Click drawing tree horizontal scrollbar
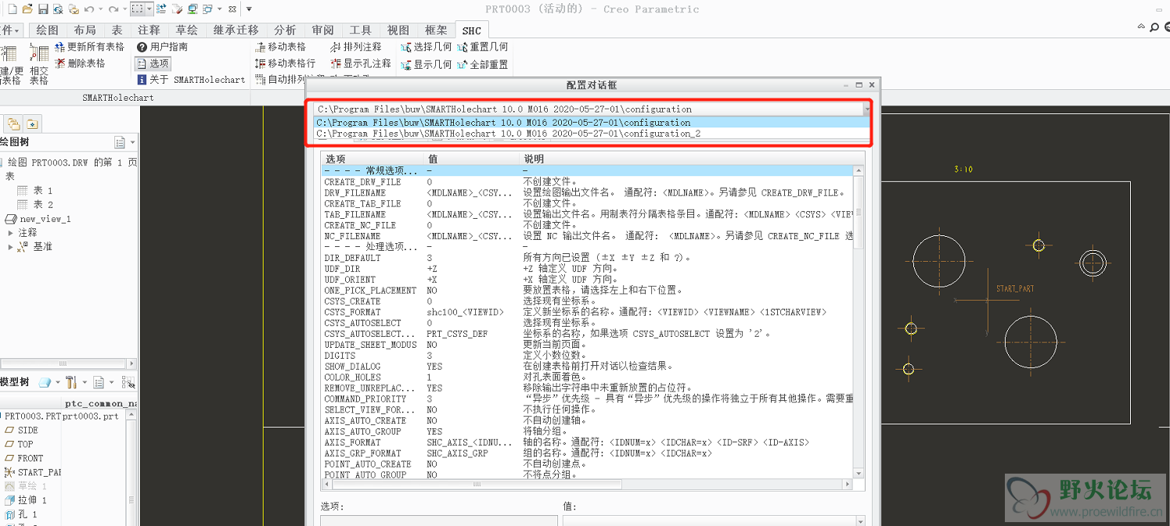The height and width of the screenshot is (526, 1170). (69, 363)
